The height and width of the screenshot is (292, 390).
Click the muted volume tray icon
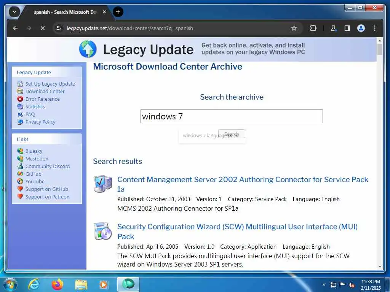tap(352, 285)
